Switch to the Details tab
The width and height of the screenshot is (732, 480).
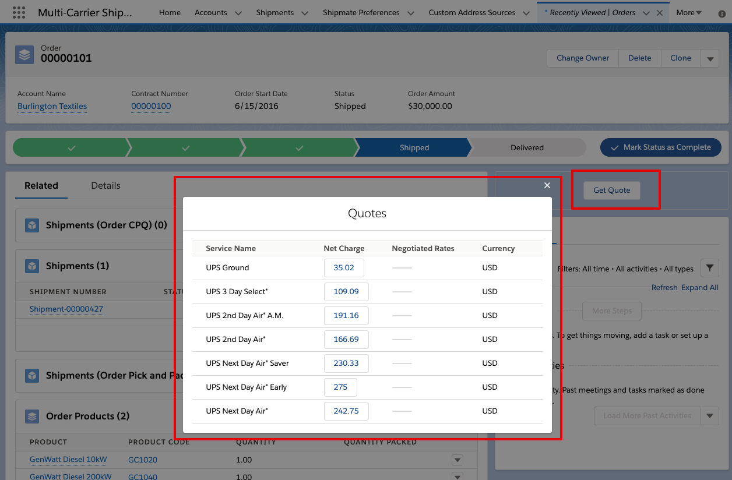click(105, 186)
